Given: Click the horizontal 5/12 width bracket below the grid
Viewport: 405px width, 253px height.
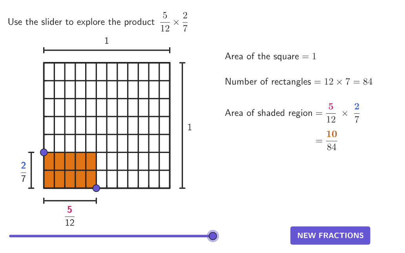Looking at the screenshot, I should pos(70,200).
